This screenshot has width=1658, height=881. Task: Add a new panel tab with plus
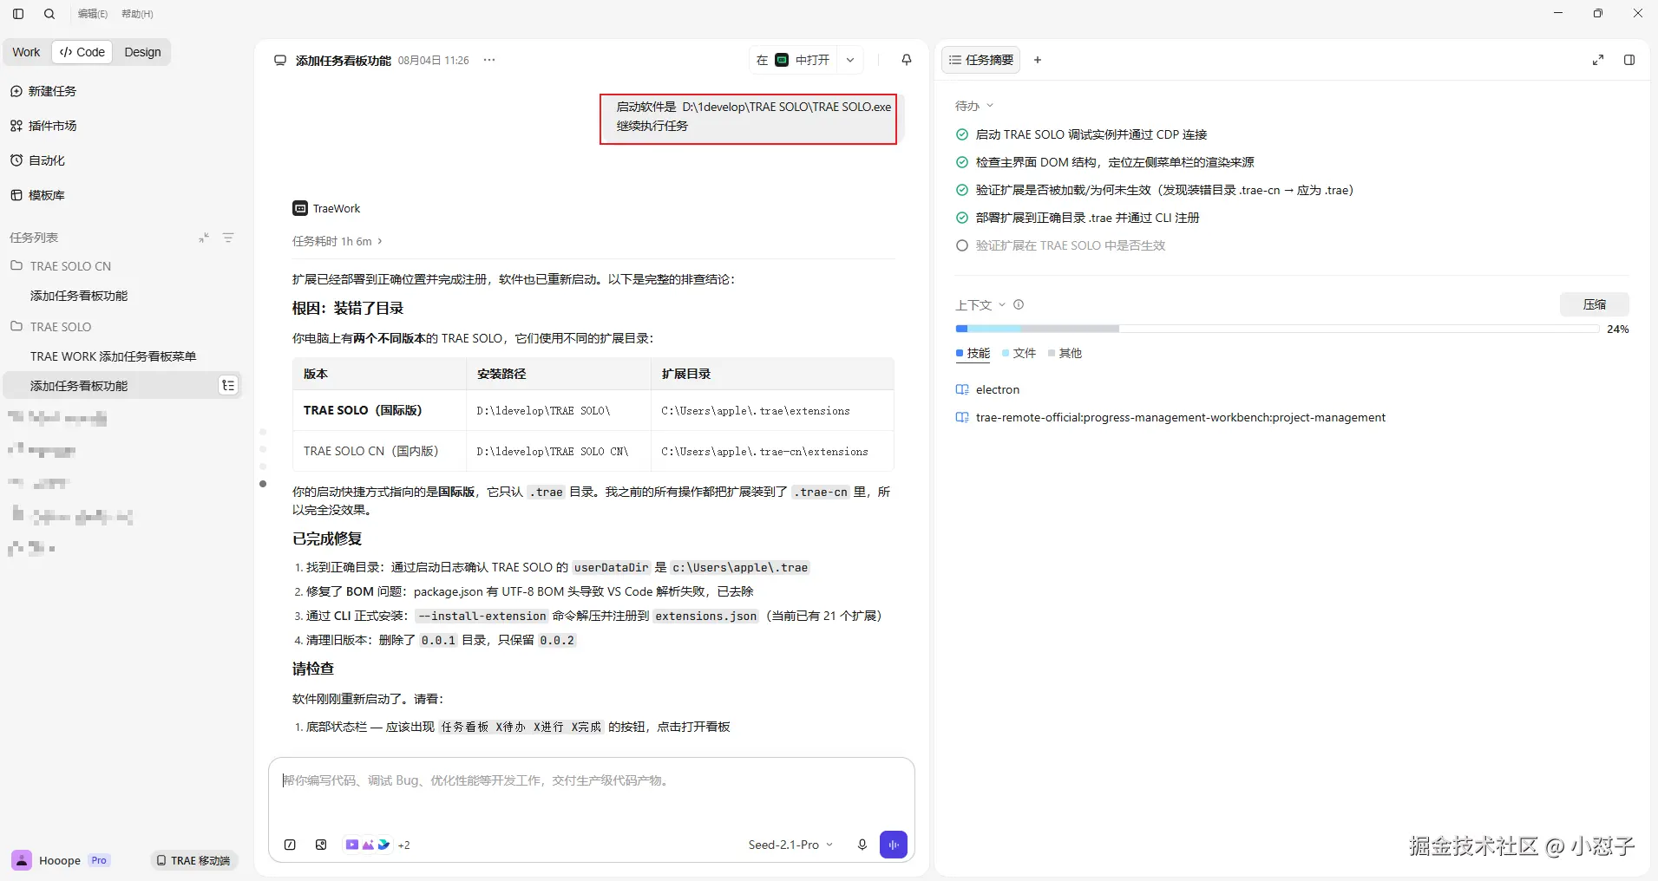click(x=1038, y=60)
